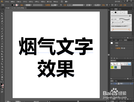Select the Direct Selection tool
134x102 pixels.
point(2,14)
